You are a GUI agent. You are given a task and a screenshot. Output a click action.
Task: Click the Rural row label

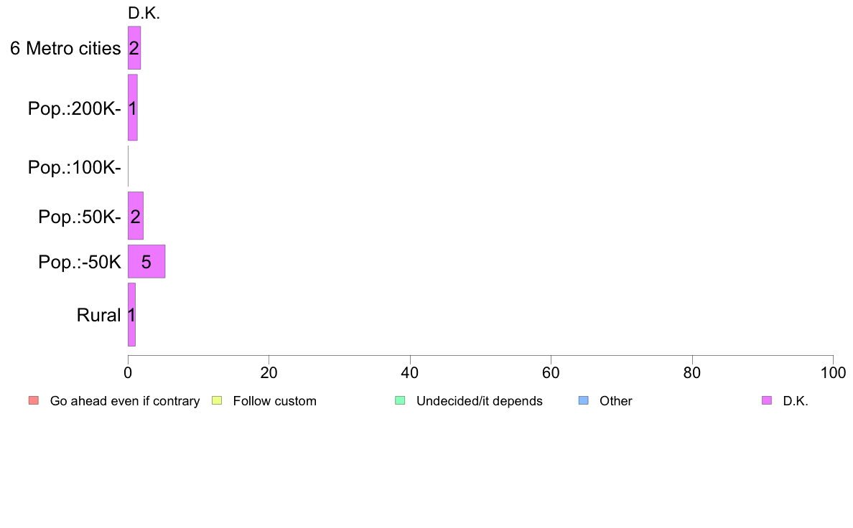pyautogui.click(x=98, y=315)
